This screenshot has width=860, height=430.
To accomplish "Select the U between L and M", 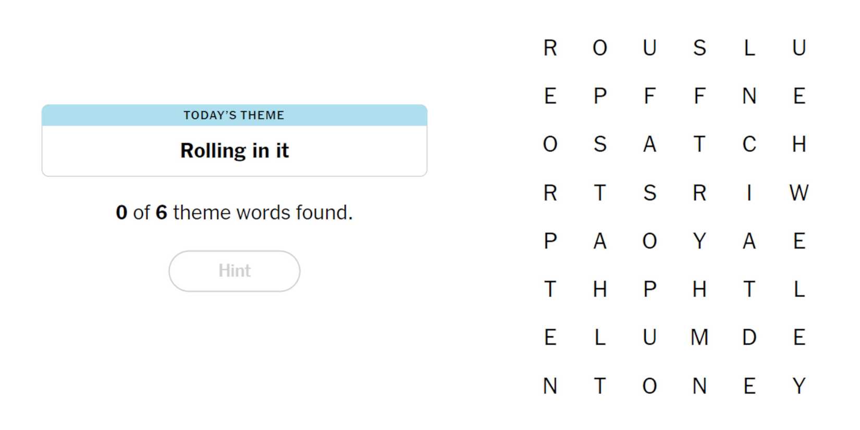I will [x=649, y=338].
